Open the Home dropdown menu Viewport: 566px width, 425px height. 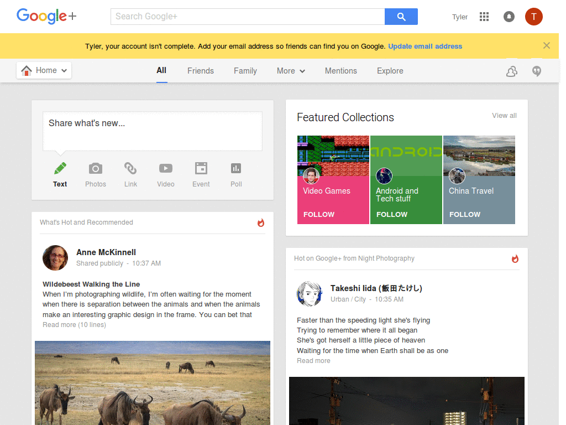[44, 70]
